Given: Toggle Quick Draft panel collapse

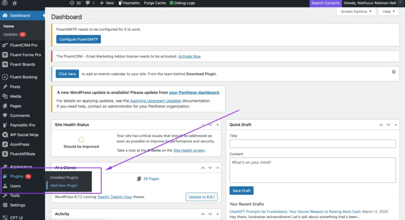Looking at the screenshot, I should point(396,124).
